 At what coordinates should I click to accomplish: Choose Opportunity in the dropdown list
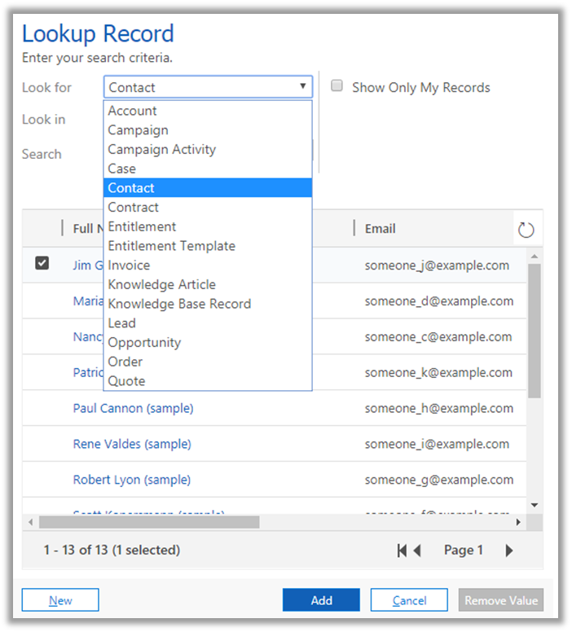pyautogui.click(x=144, y=342)
